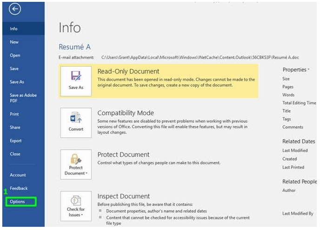Open the Check for Issues dropdown arrow
Image resolution: width=320 pixels, height=230 pixels.
tap(82, 215)
